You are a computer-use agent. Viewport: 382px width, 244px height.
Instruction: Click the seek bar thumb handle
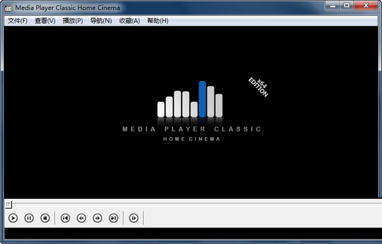click(8, 205)
